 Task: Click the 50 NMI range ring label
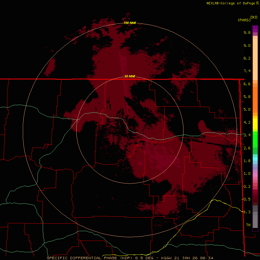click(x=130, y=76)
